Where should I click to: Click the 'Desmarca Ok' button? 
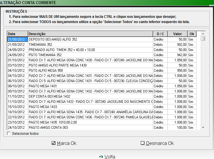(157, 143)
